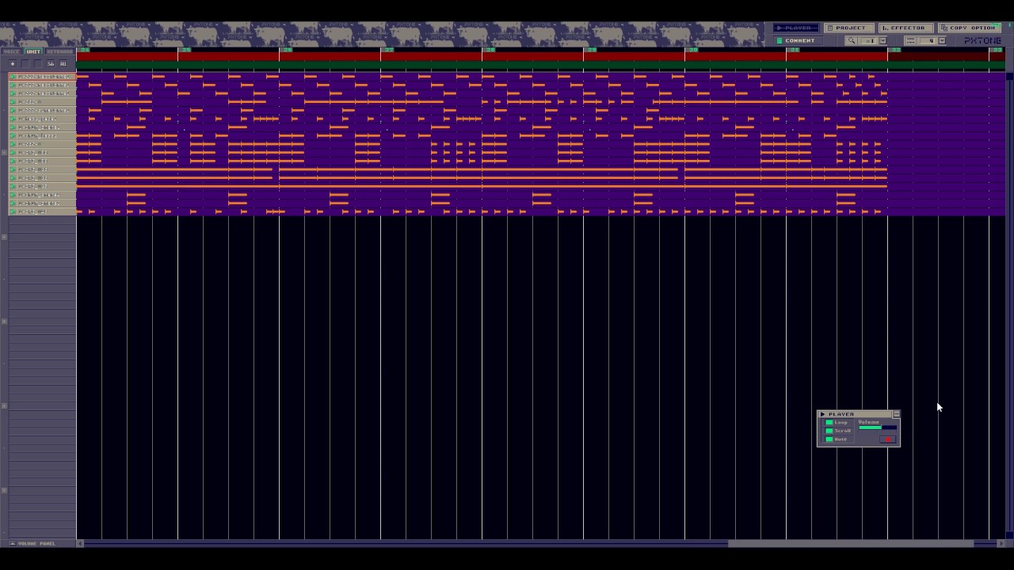Open the Effector panel button
Viewport: 1014px width, 570px height.
(x=905, y=28)
